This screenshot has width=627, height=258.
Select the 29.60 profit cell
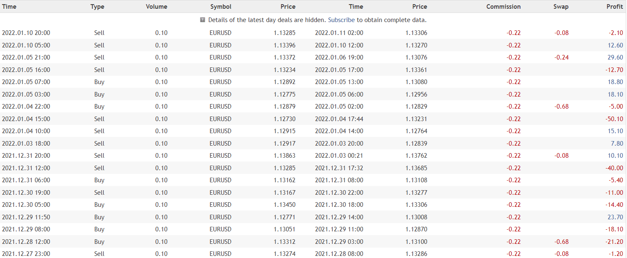point(615,57)
